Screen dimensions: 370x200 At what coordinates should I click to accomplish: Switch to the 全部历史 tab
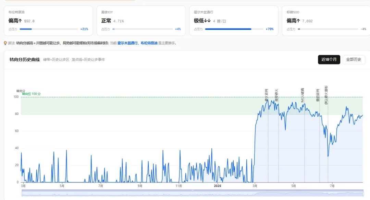(x=354, y=60)
